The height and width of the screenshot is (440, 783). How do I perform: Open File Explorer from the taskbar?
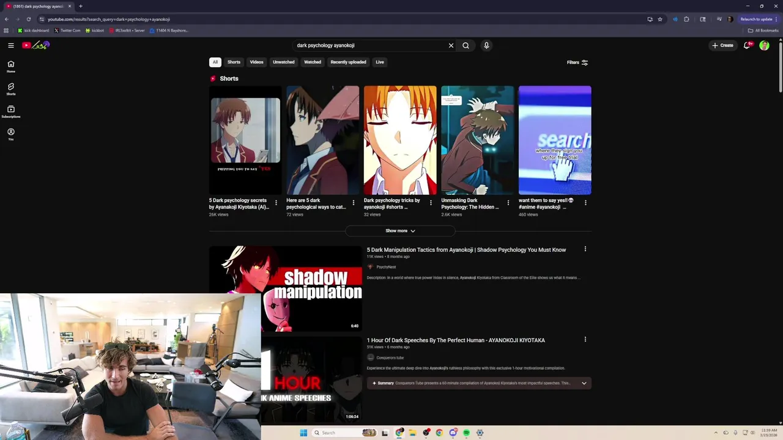coord(413,433)
